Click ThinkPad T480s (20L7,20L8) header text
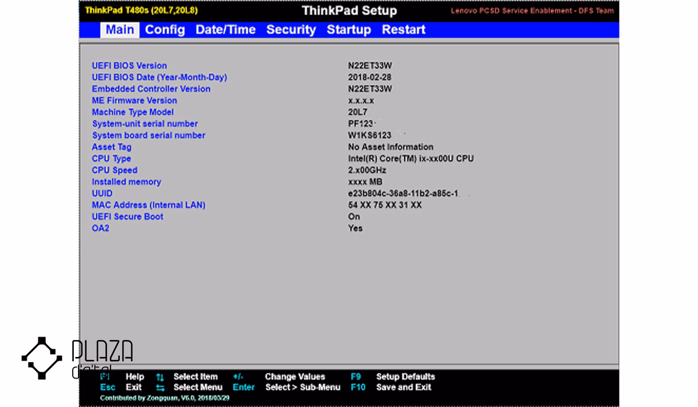Viewport: 698px width, 407px height. pos(141,10)
